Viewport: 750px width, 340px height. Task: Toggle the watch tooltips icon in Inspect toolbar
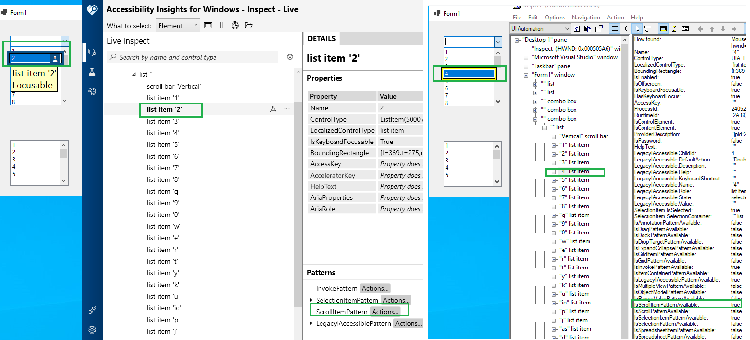click(648, 29)
